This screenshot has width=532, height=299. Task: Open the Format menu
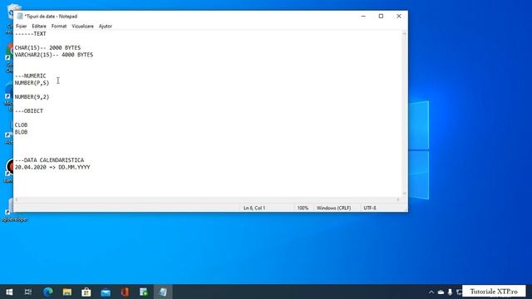click(59, 26)
